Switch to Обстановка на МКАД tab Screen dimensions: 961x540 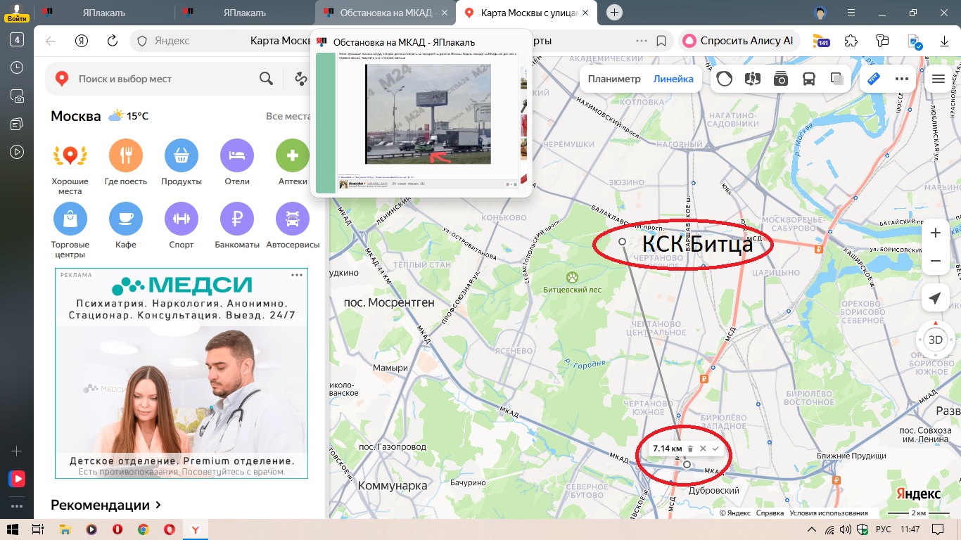[x=386, y=13]
